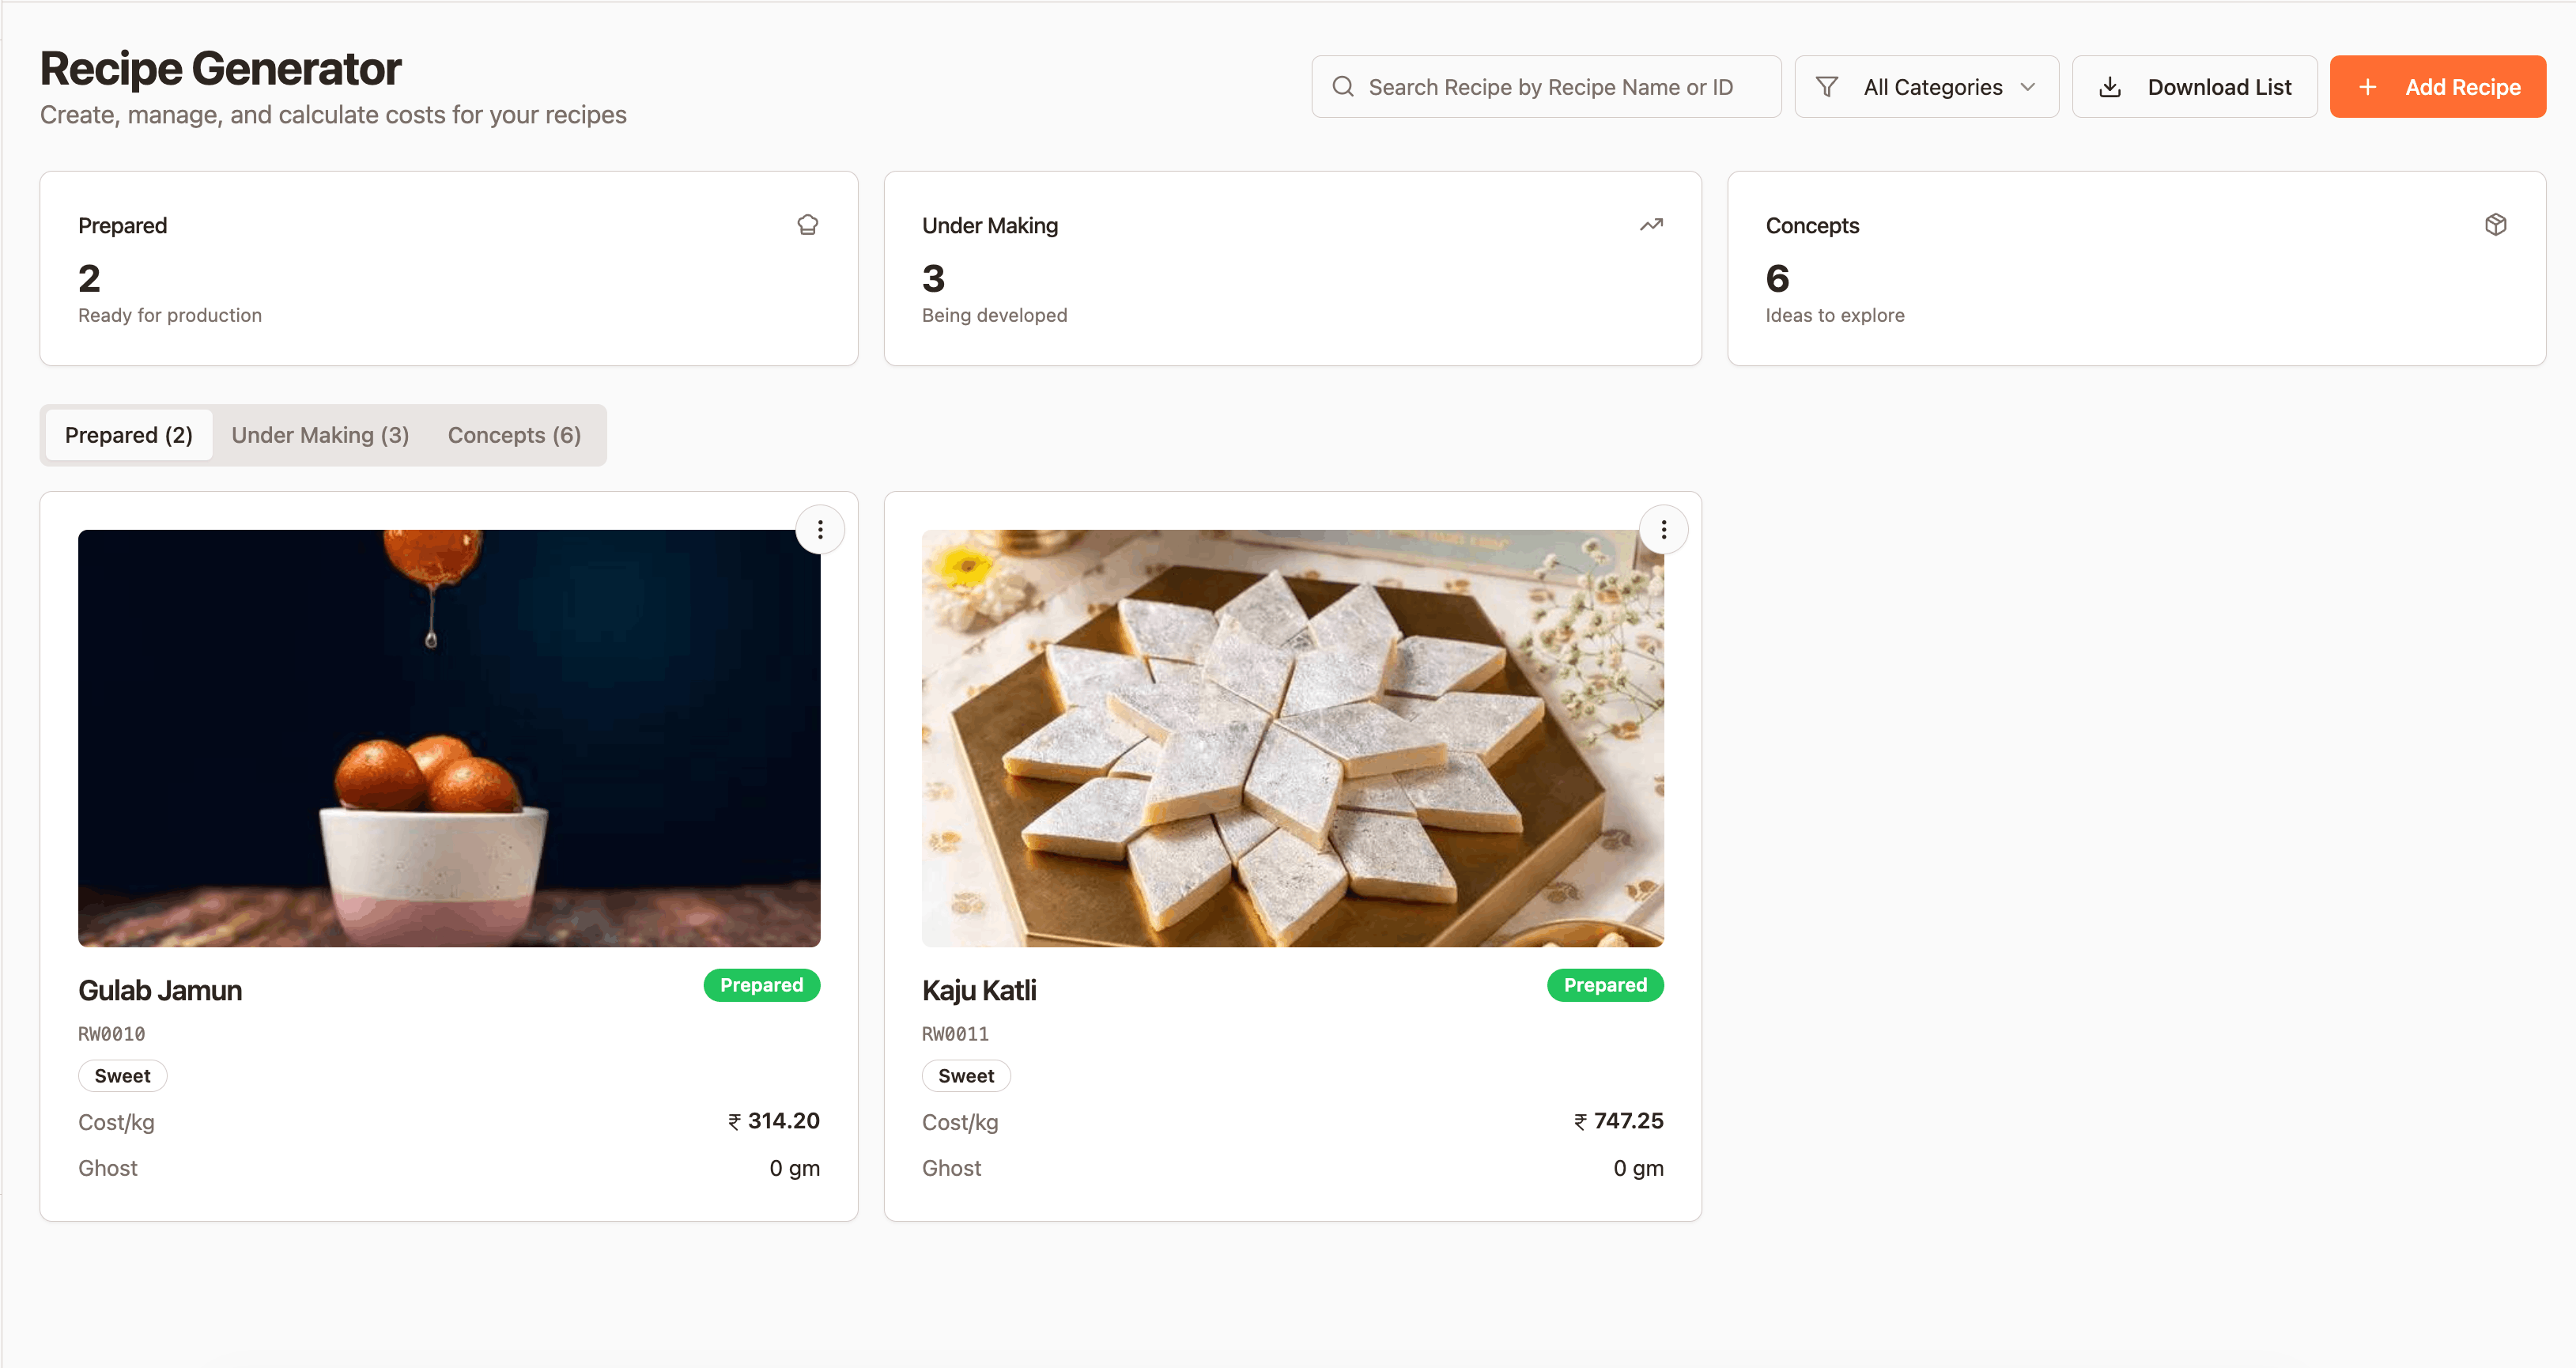Click the Prepared badge on Gulab Jamun
2576x1368 pixels.
762,985
